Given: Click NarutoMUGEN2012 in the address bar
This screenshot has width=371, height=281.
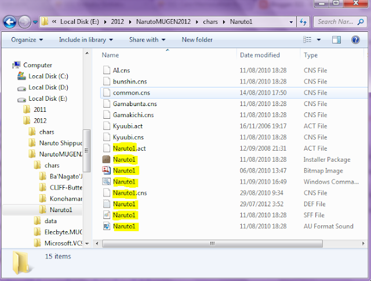Looking at the screenshot, I should [x=163, y=22].
